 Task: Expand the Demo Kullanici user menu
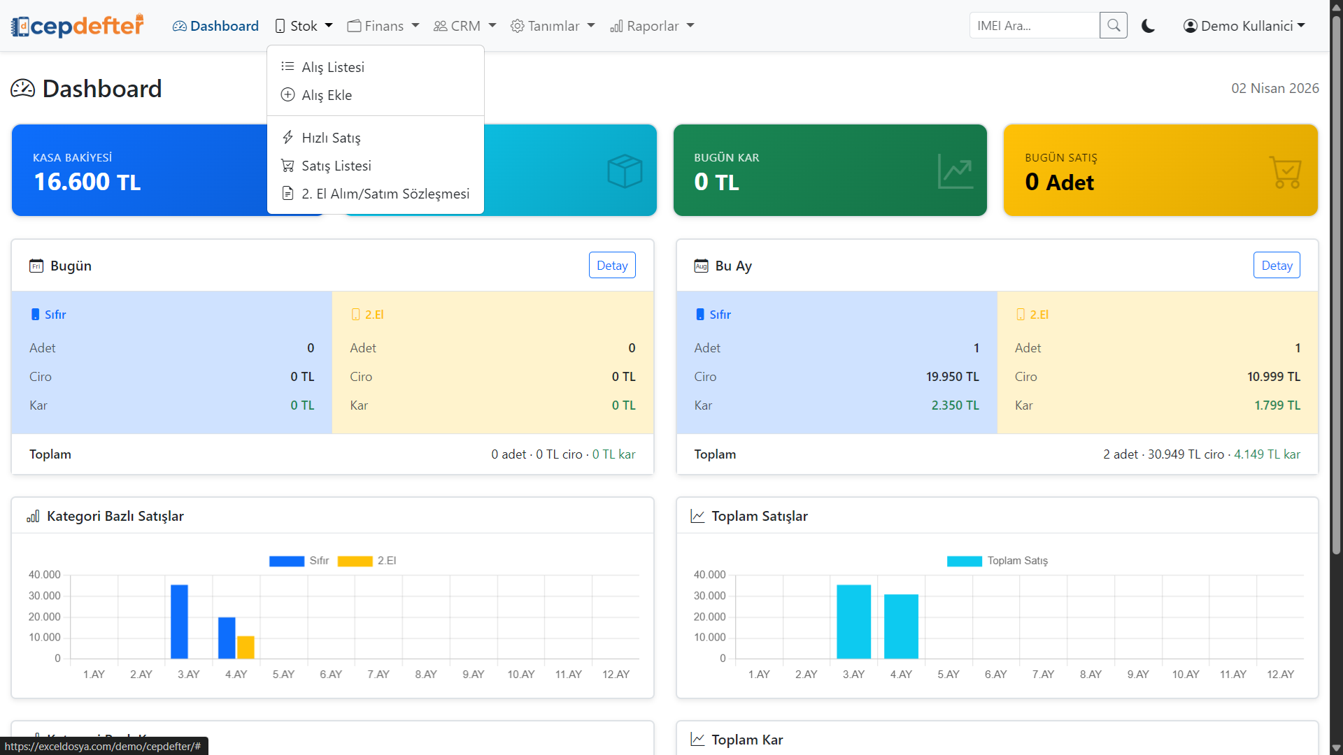pos(1244,26)
